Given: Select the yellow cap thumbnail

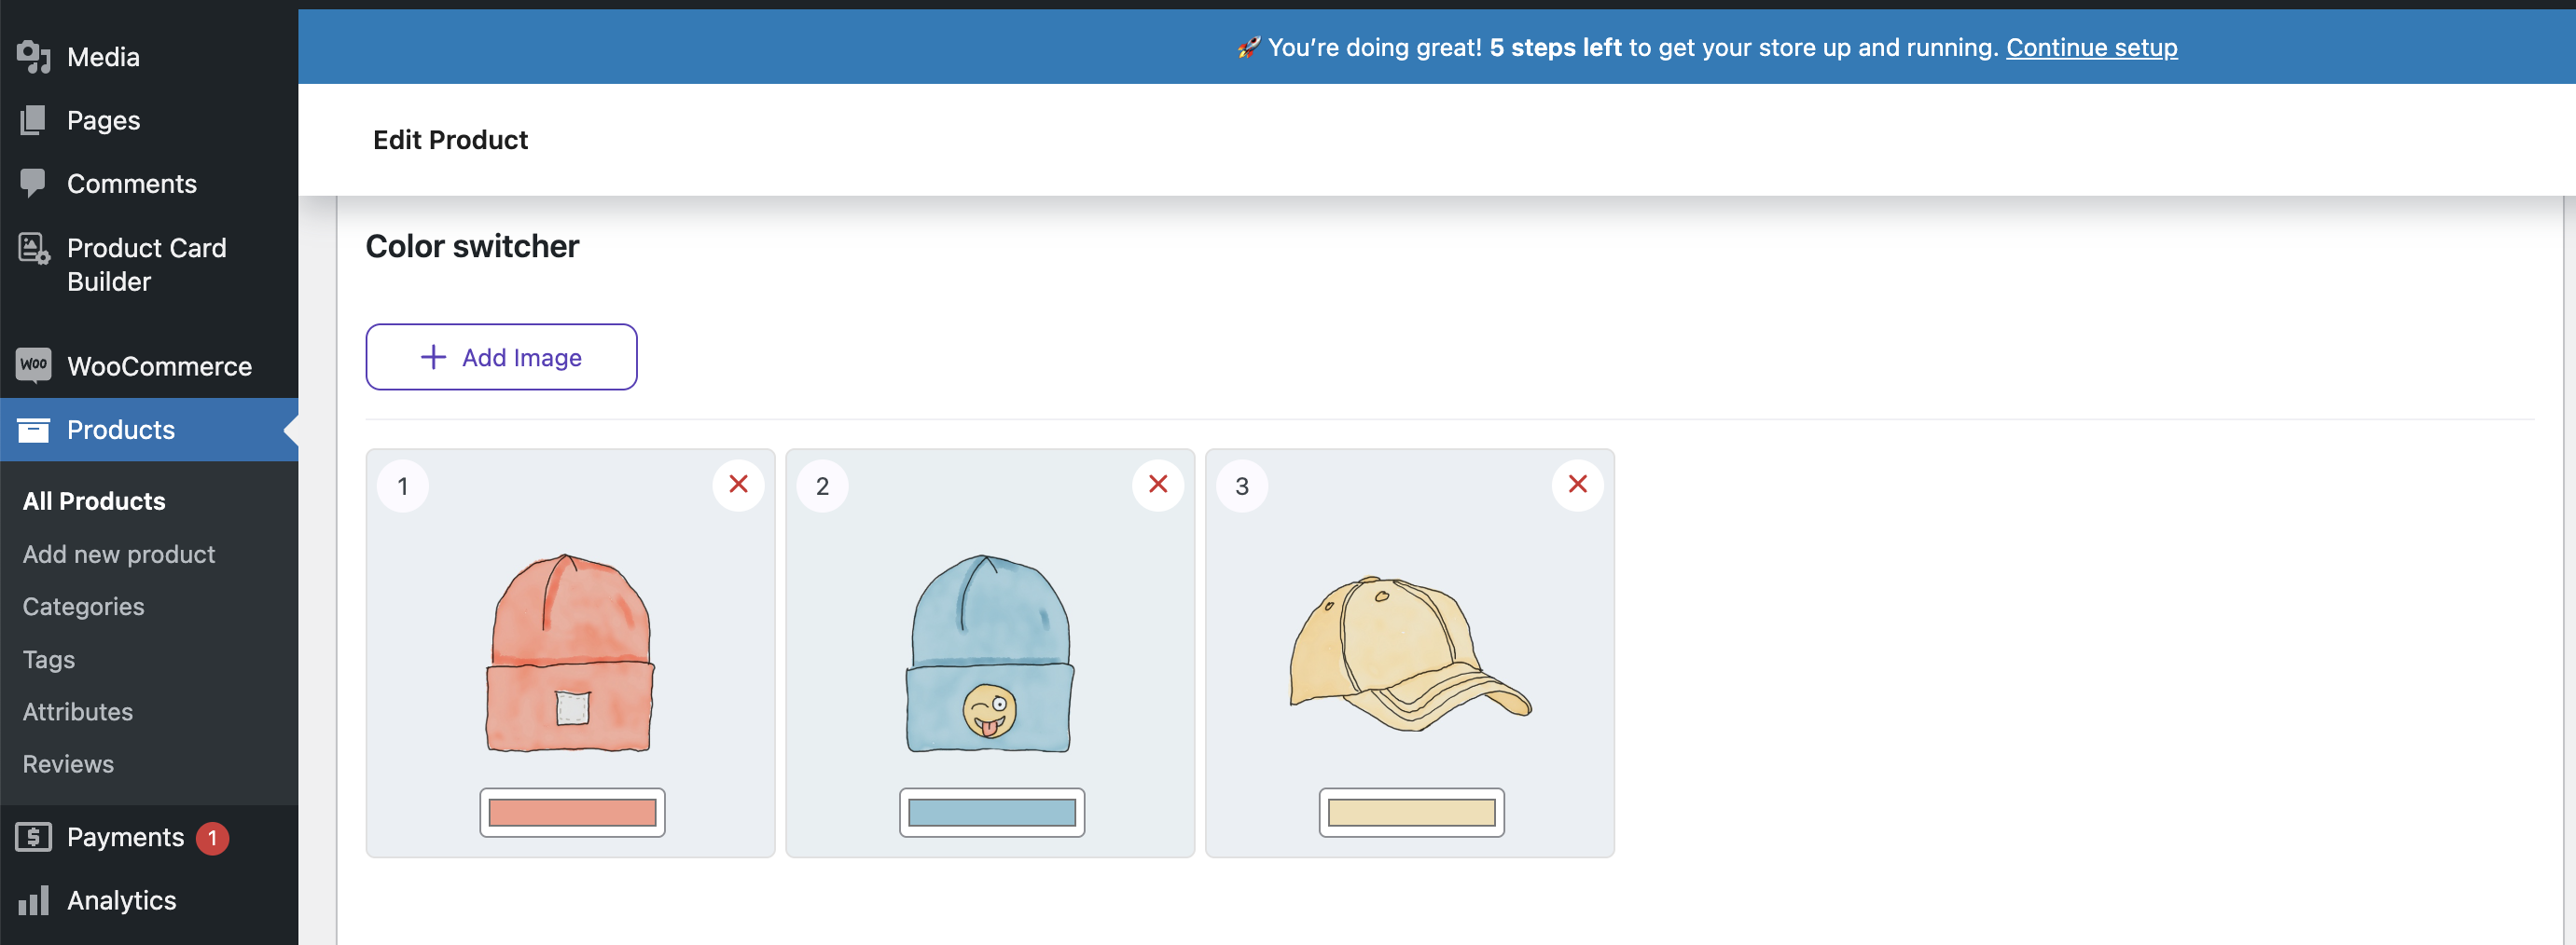Looking at the screenshot, I should (1410, 653).
